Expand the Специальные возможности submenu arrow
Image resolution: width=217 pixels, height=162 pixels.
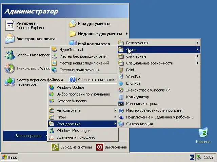click(x=198, y=63)
